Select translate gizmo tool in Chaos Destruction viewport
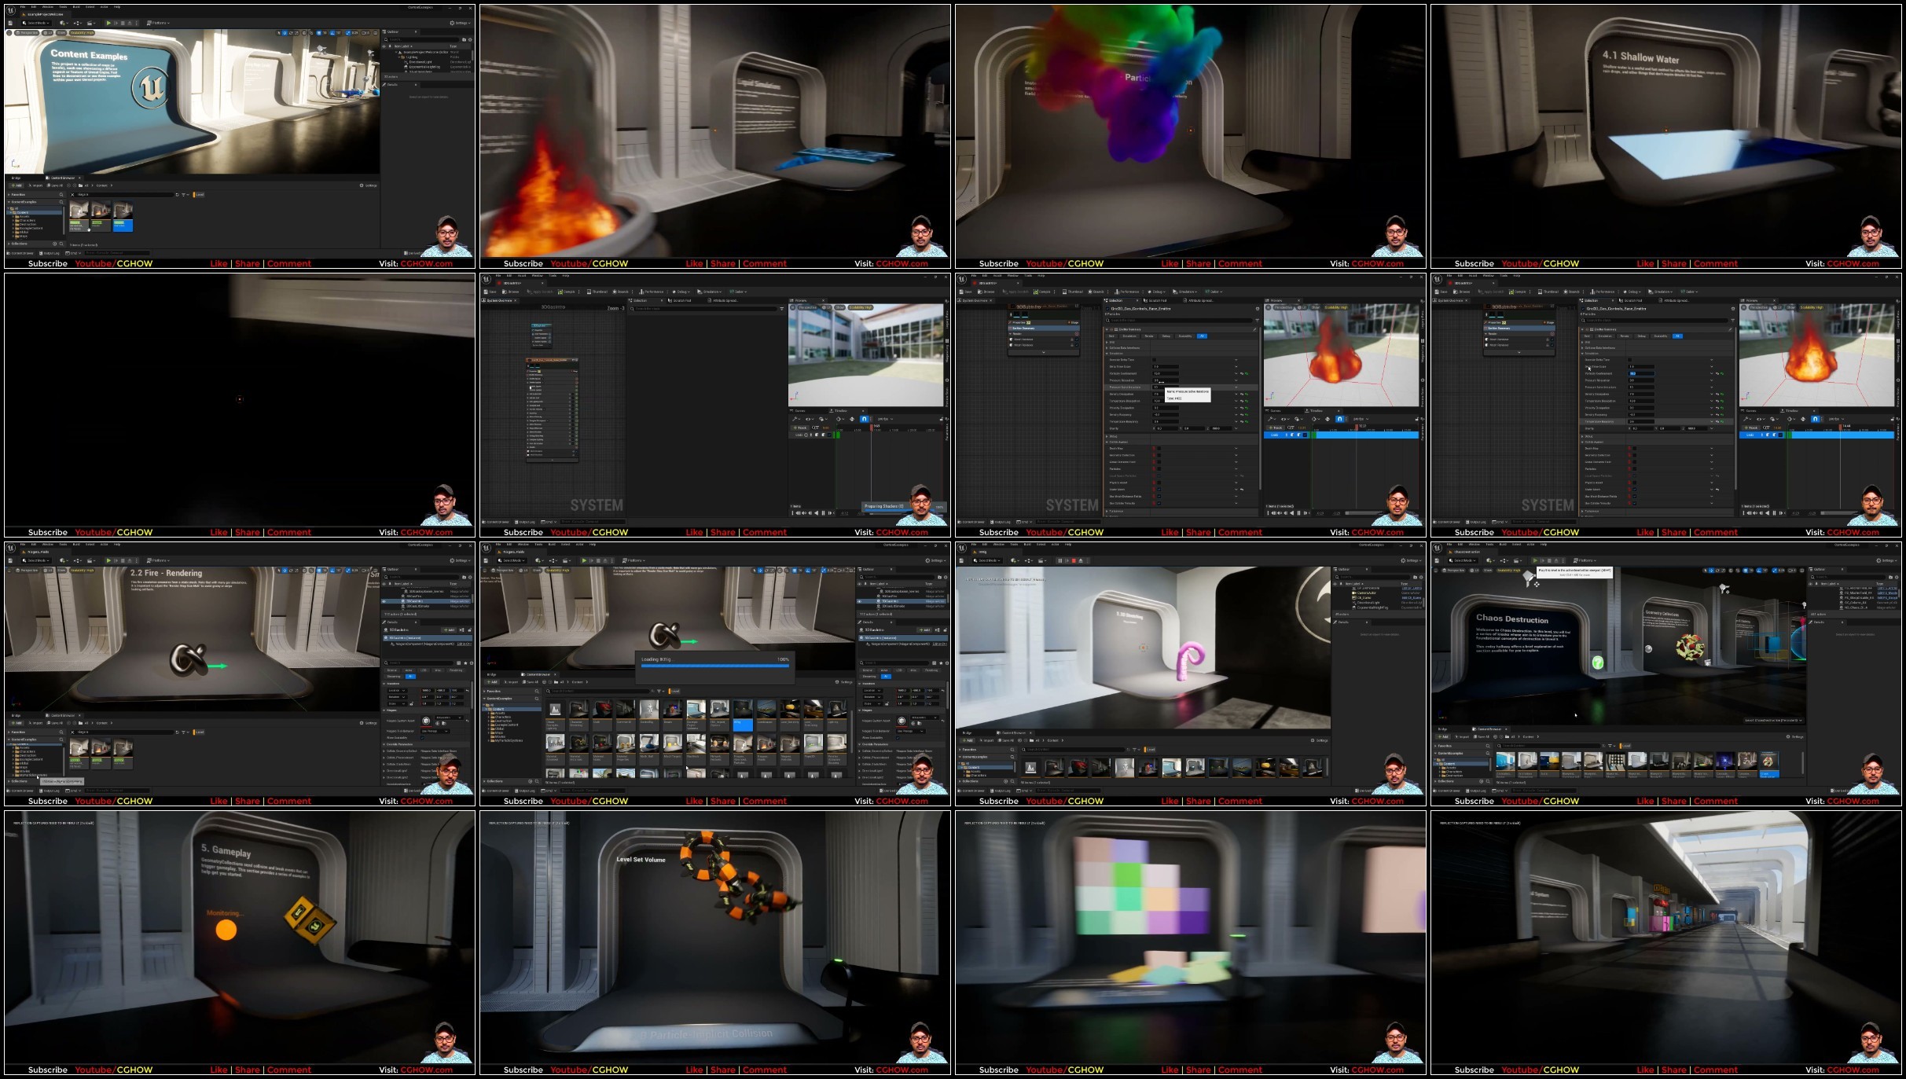Viewport: 1906px width, 1079px height. [x=1711, y=571]
